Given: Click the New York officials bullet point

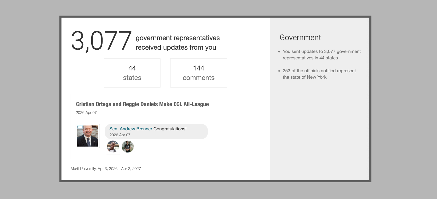Looking at the screenshot, I should point(319,74).
